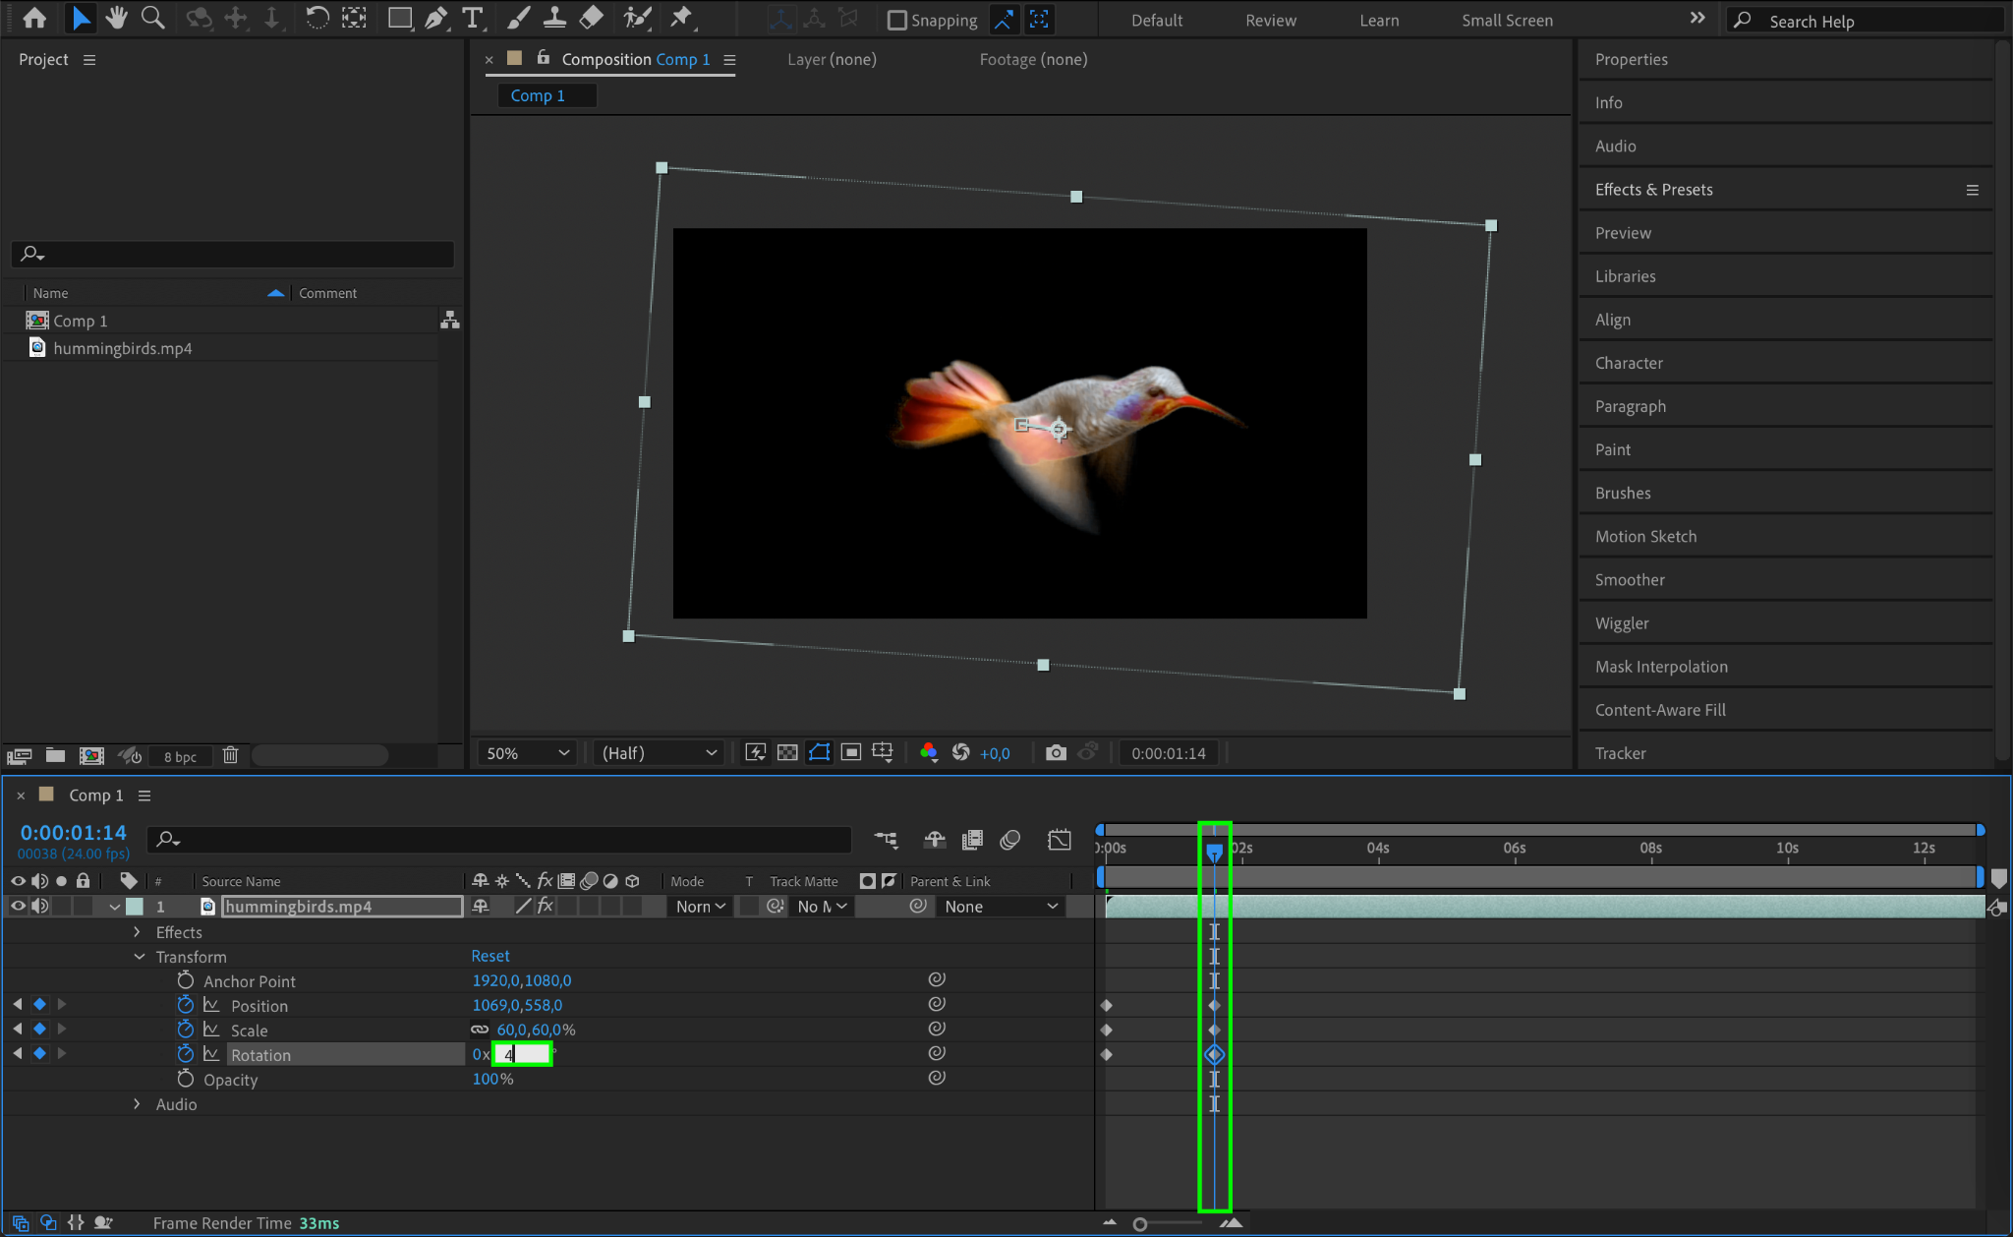
Task: Select the Hand tool
Action: (117, 18)
